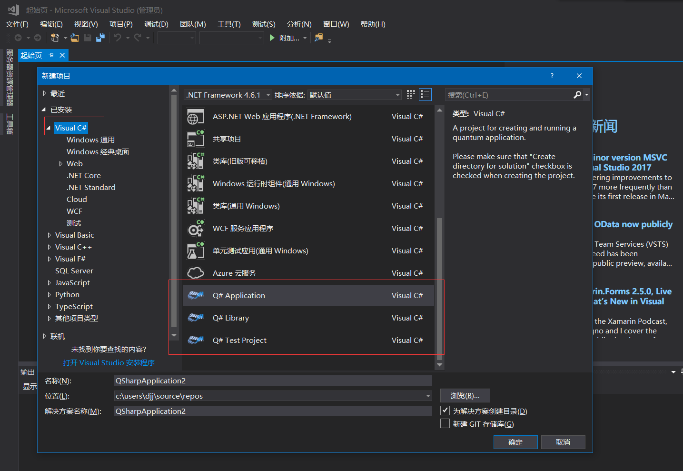Click the Cancel button
This screenshot has height=471, width=683.
pyautogui.click(x=563, y=442)
